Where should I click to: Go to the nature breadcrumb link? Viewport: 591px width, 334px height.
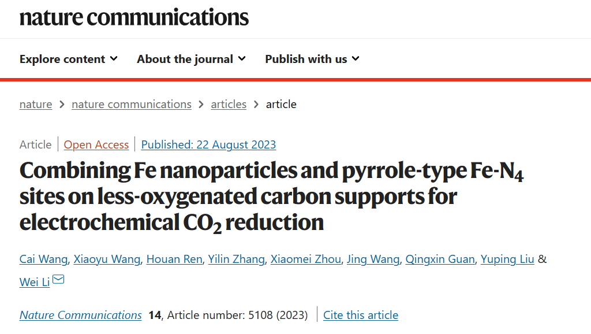[36, 104]
